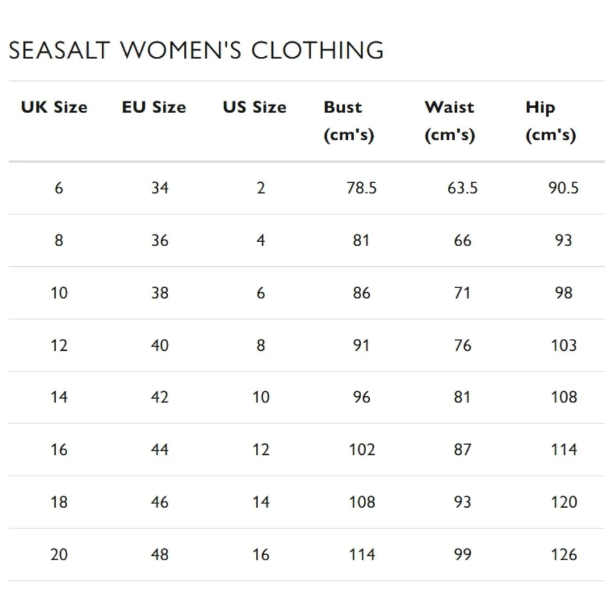Select the UK Size column header
Image resolution: width=605 pixels, height=605 pixels.
pyautogui.click(x=54, y=107)
